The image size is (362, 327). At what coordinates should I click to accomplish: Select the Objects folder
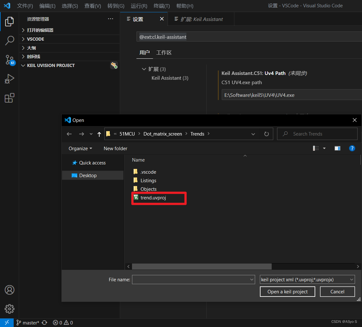pyautogui.click(x=149, y=189)
